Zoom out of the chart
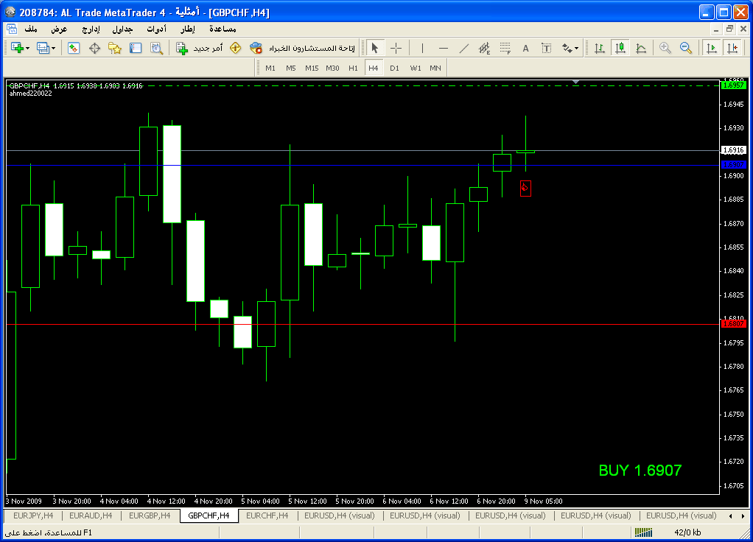Screen dimensions: 753x542 tap(686, 48)
